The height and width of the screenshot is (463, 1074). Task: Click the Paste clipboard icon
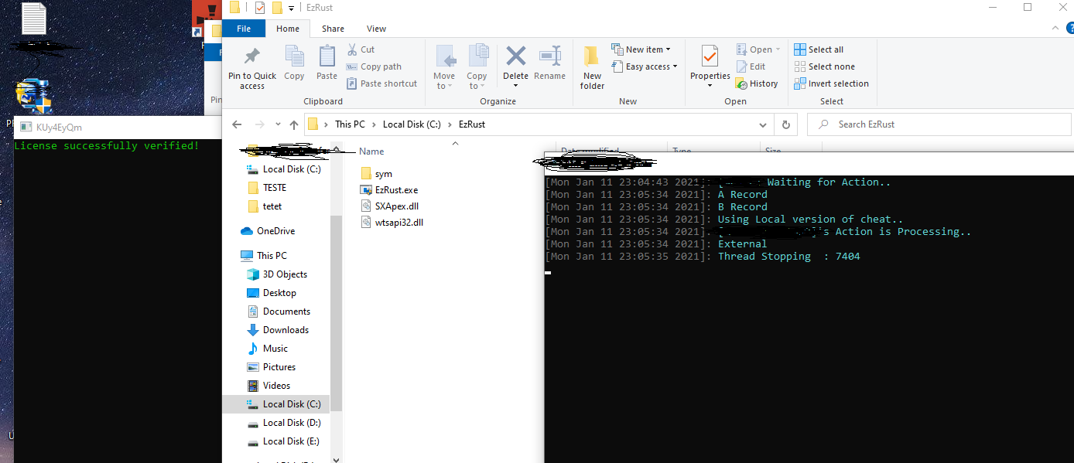(327, 57)
